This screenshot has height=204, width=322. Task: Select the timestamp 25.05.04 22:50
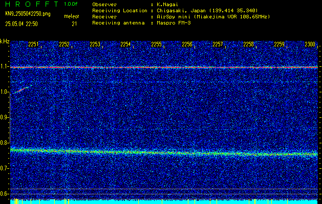pyautogui.click(x=22, y=24)
